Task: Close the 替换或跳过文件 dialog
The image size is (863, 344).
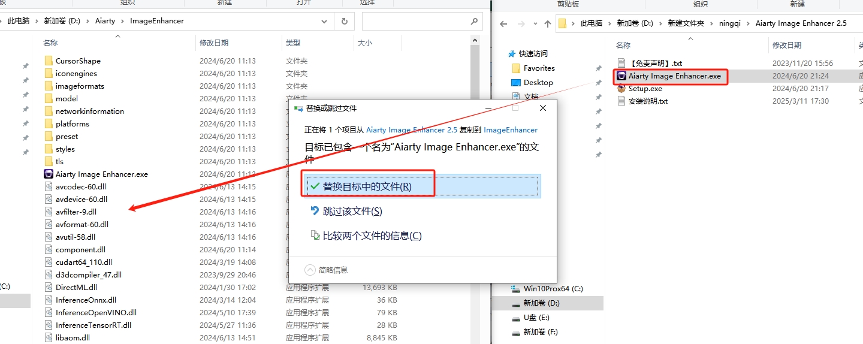Action: 543,108
